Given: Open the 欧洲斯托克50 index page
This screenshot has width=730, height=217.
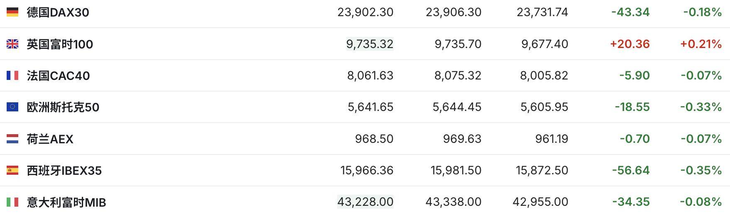Looking at the screenshot, I should (63, 107).
